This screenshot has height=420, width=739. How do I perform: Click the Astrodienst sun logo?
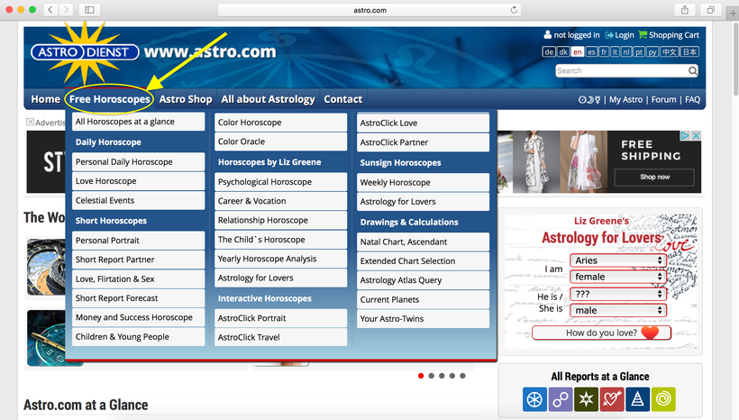[x=85, y=52]
